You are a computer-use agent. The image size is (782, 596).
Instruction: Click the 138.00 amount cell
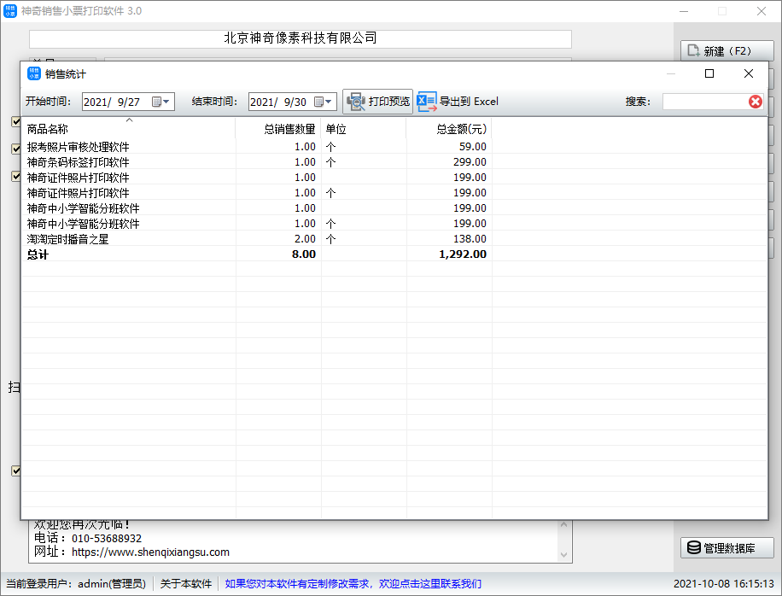tap(470, 239)
